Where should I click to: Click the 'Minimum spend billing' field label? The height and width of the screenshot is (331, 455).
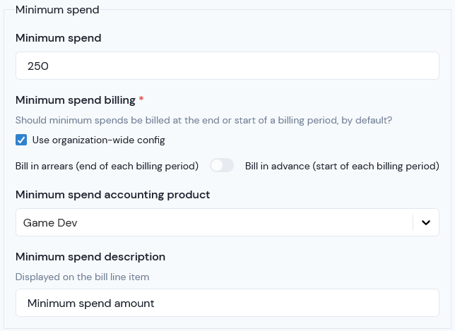[x=76, y=100]
